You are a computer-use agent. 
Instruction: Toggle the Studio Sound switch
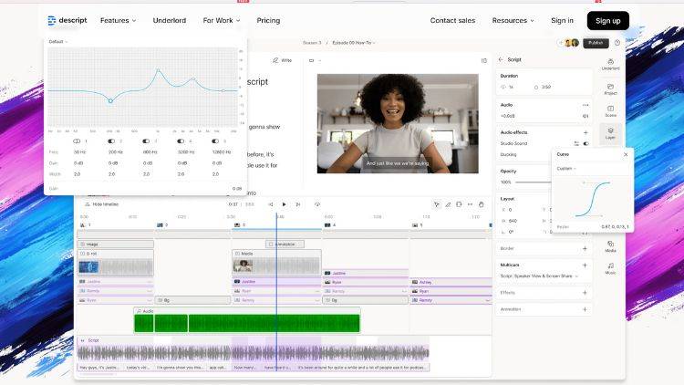point(586,143)
